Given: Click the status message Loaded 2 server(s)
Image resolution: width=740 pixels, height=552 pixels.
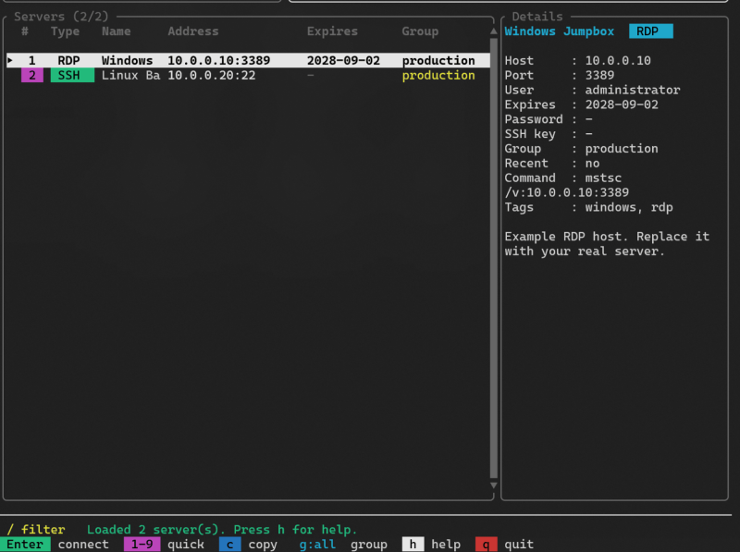Looking at the screenshot, I should 156,530.
